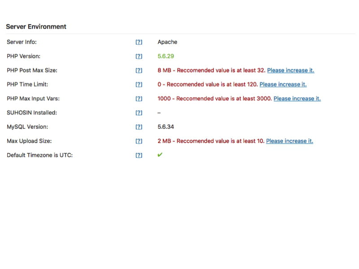
Task: Open help tooltip for PHP Version
Action: click(139, 56)
